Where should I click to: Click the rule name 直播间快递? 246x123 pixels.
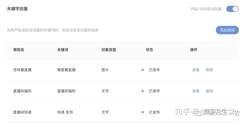pos(22,112)
